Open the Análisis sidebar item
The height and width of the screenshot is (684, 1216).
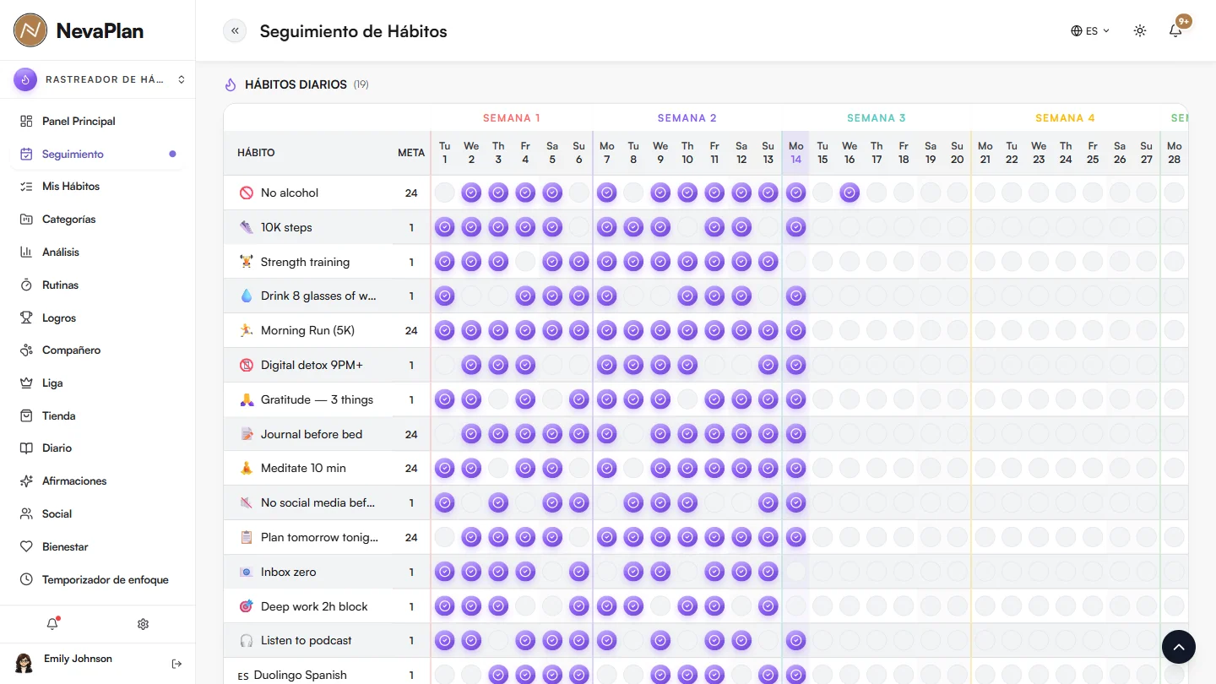[x=97, y=252]
